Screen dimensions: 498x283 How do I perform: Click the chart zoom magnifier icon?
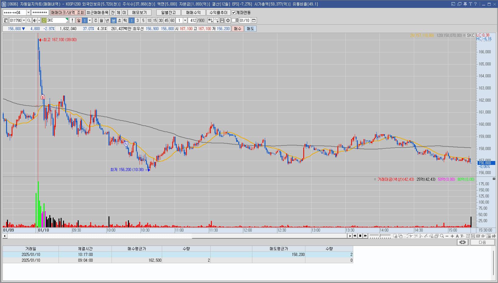coord(442,236)
